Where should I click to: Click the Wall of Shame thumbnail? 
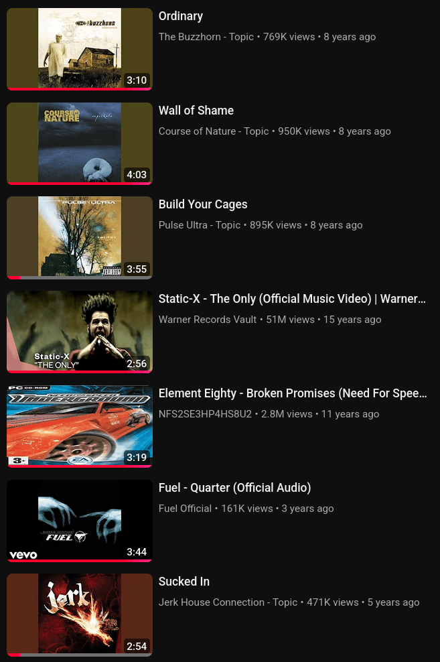point(79,143)
